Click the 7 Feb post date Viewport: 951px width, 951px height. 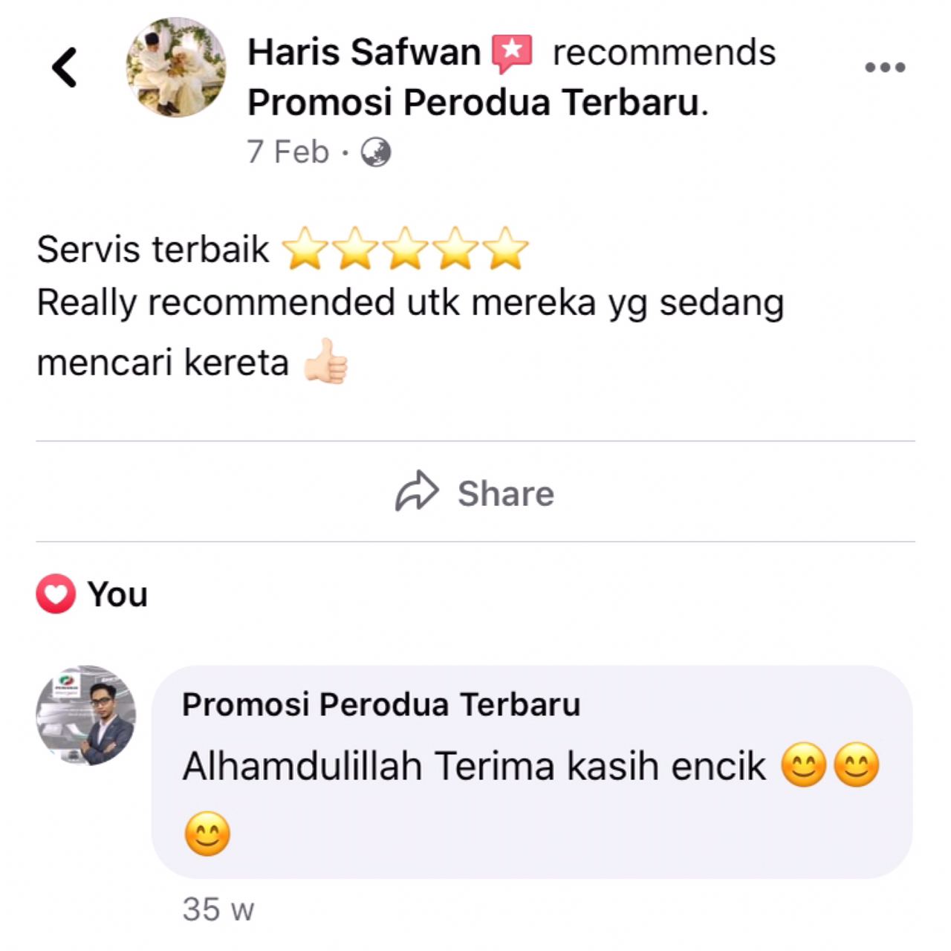click(288, 152)
